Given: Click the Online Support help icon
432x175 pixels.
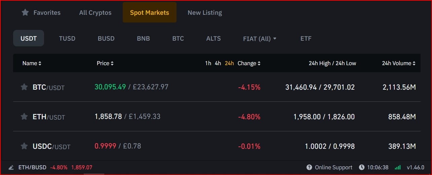Looking at the screenshot, I should click(309, 167).
